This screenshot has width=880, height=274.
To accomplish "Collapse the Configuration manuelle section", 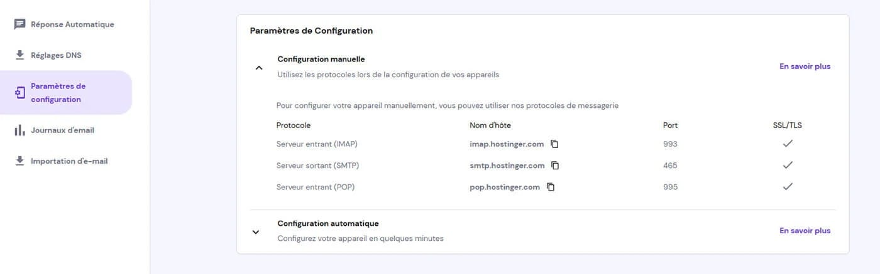I will [258, 68].
